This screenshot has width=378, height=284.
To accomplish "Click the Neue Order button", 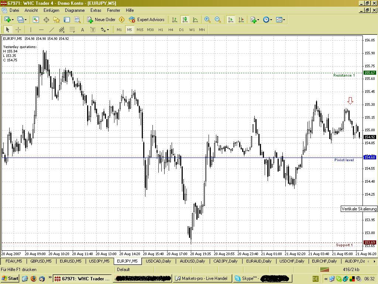I will (x=101, y=20).
